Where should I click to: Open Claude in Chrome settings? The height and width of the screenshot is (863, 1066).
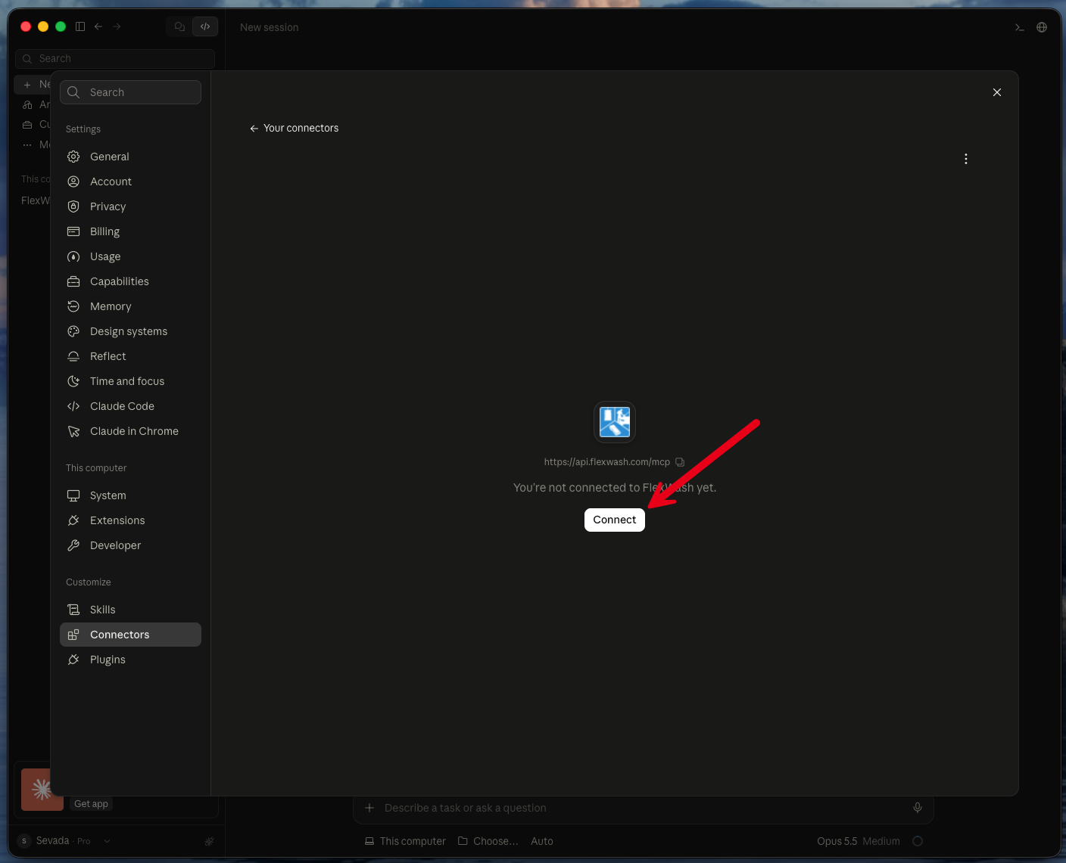(130, 431)
